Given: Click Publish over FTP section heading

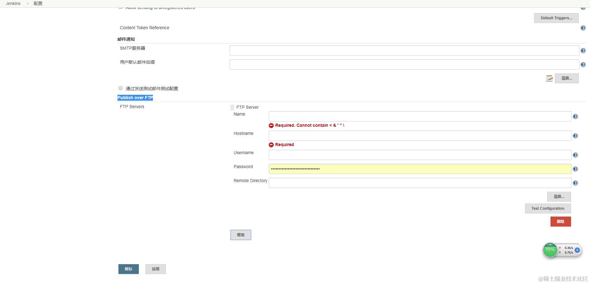Looking at the screenshot, I should click(x=135, y=98).
